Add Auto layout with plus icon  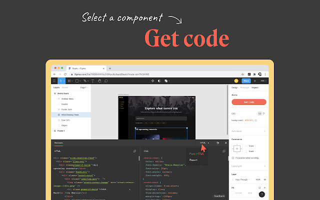click(264, 131)
